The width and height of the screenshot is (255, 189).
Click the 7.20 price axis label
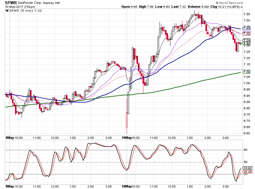247,58
